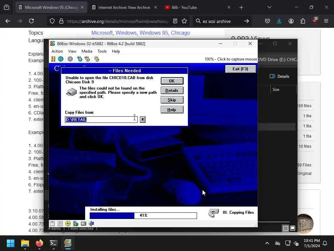Click the Help button in Files Needed dialog
The width and height of the screenshot is (334, 251).
[172, 110]
